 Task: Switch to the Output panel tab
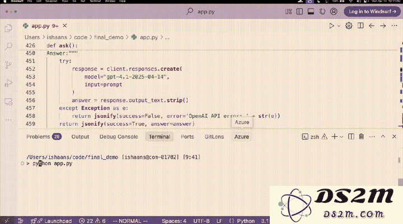point(80,137)
